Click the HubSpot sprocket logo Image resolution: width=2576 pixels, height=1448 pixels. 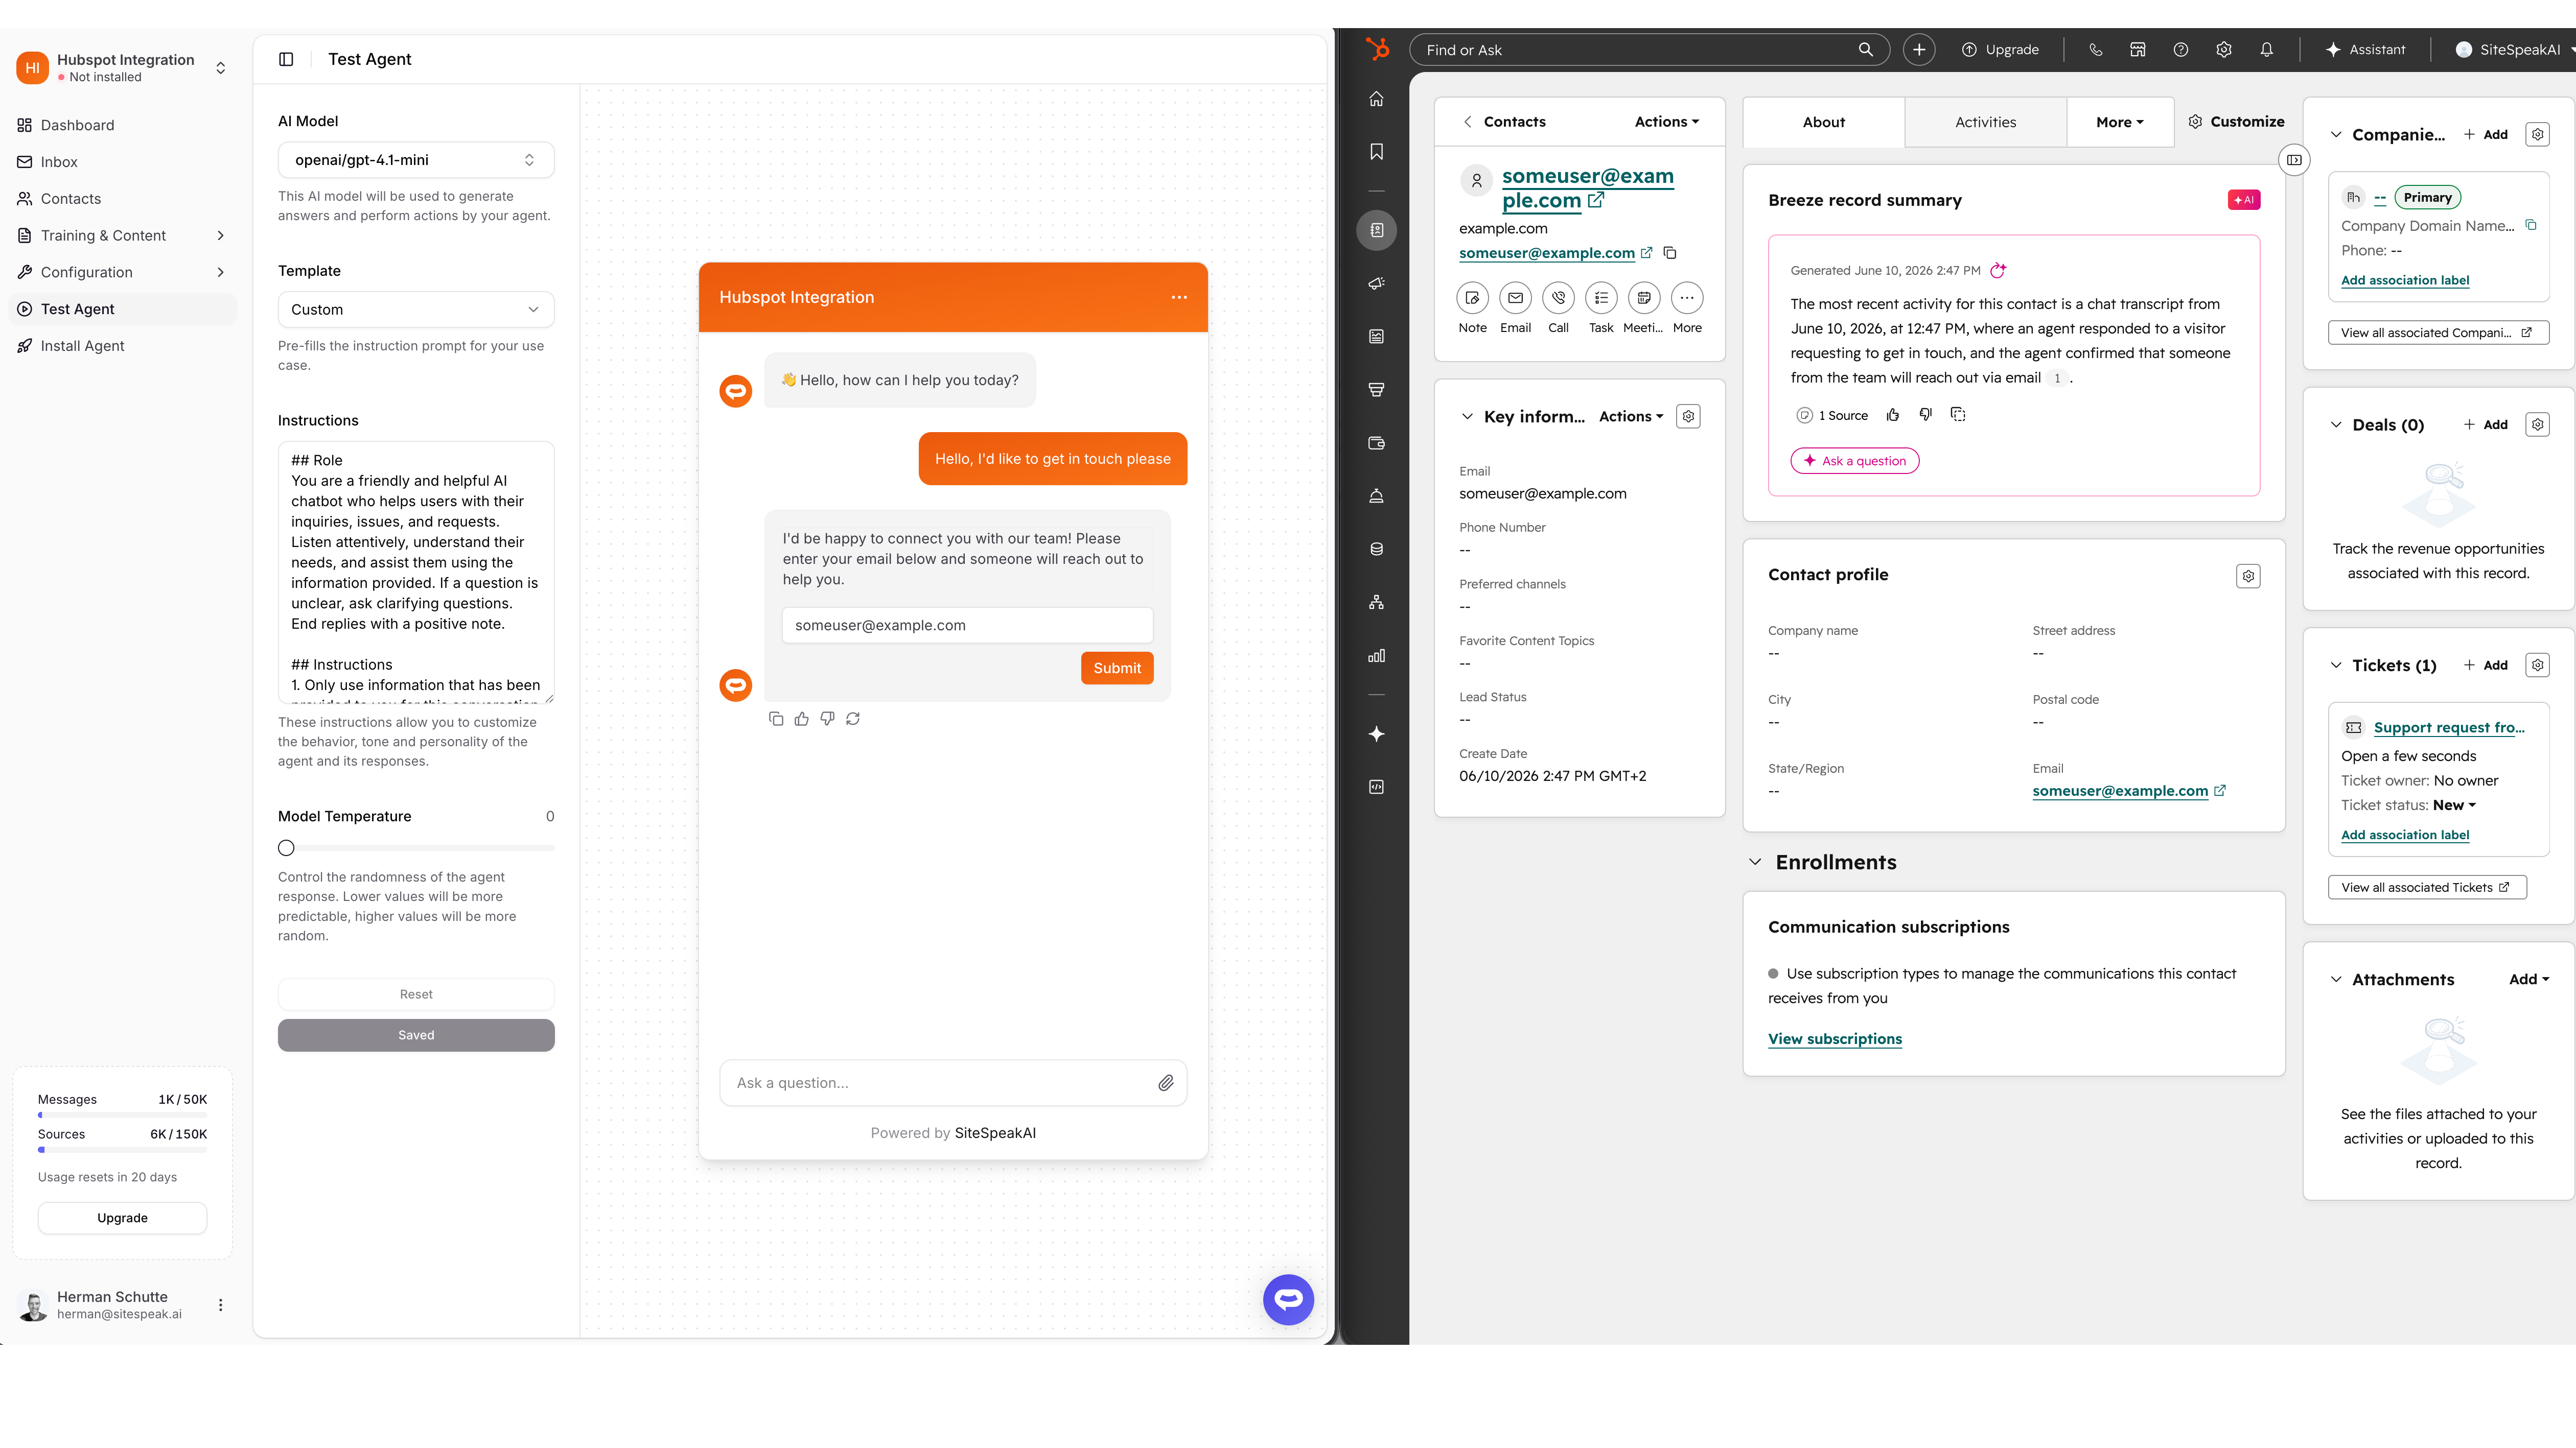pos(1377,48)
